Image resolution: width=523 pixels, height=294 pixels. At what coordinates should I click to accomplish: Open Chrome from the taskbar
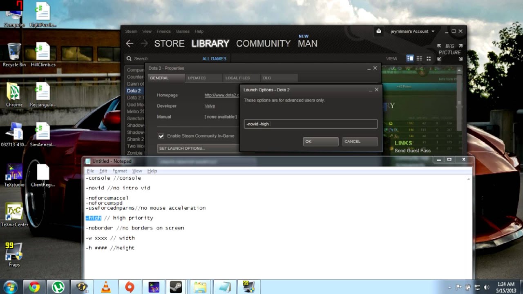(x=34, y=287)
